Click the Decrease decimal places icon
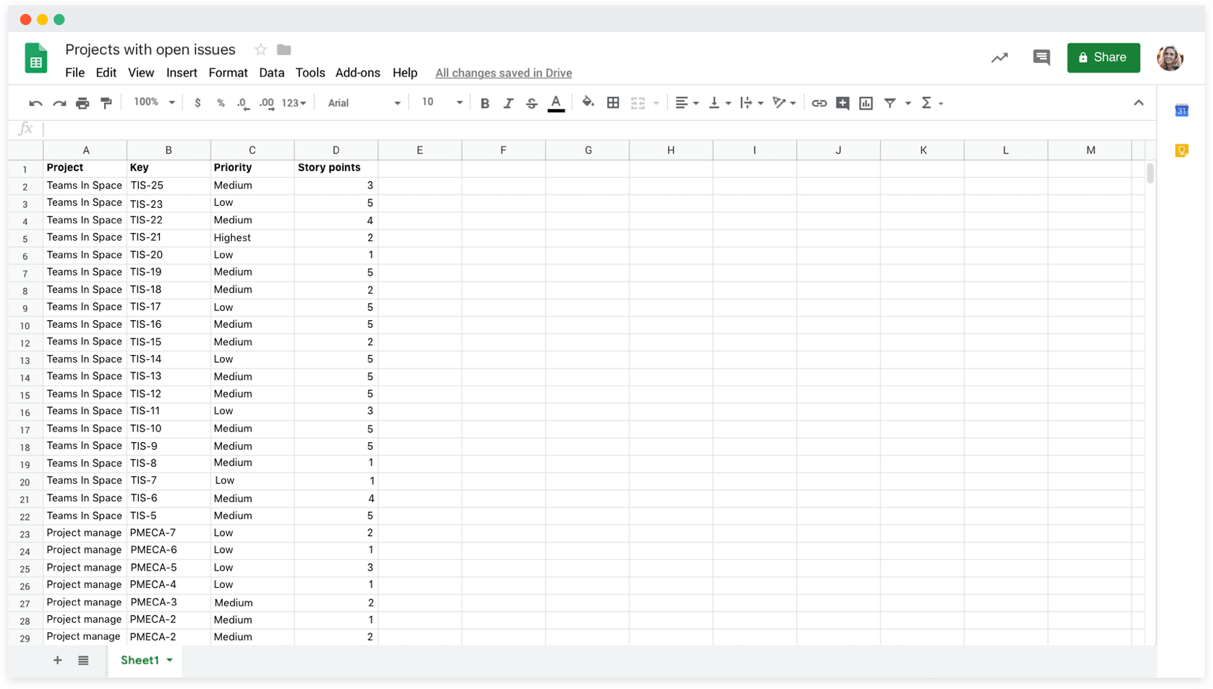The width and height of the screenshot is (1213, 689). [242, 103]
